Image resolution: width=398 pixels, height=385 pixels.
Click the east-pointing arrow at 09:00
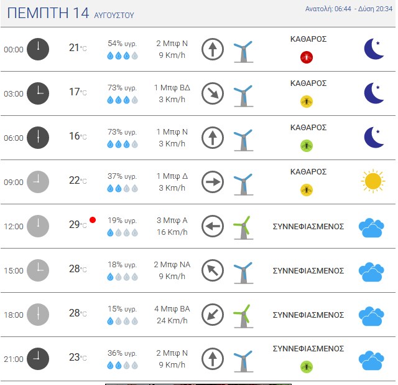point(213,182)
